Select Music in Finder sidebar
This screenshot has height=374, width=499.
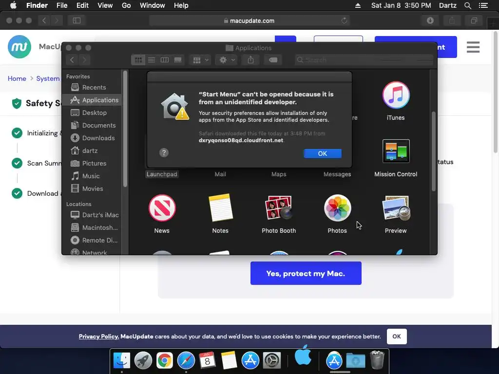92,176
